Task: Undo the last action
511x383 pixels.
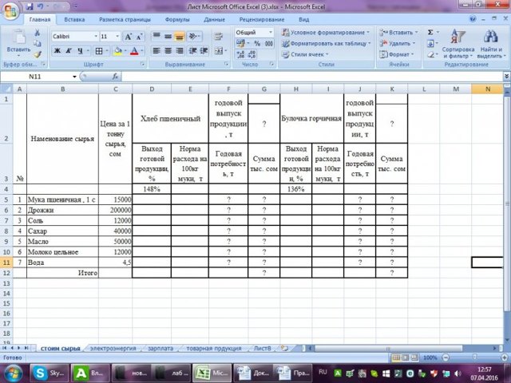Action: tap(40, 6)
